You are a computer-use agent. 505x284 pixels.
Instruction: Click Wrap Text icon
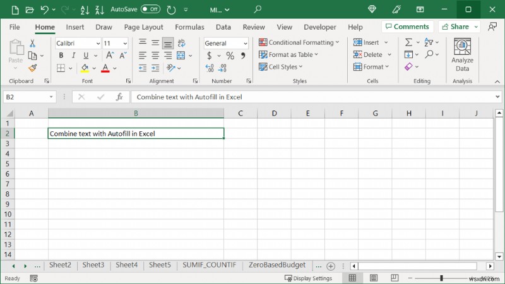pos(181,43)
